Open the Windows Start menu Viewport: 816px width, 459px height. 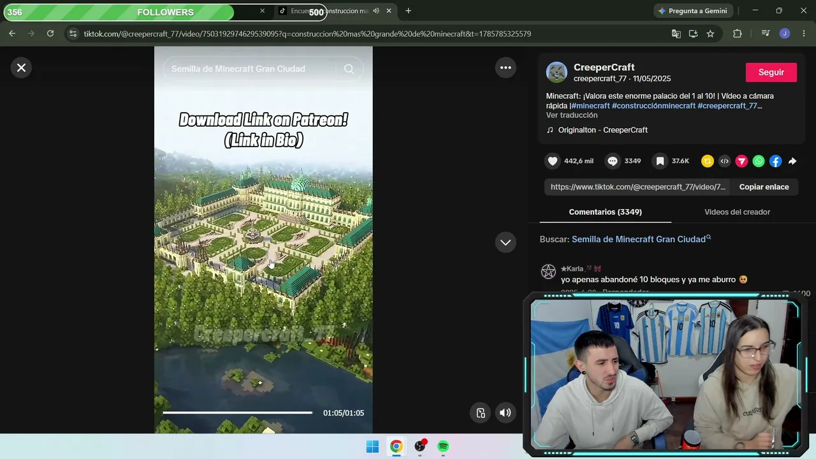click(373, 447)
